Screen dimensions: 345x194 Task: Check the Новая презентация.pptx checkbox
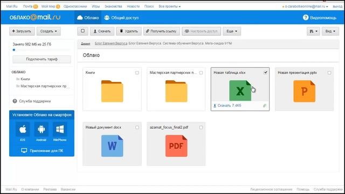tap(329, 73)
